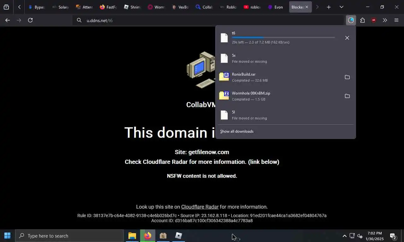404x242 pixels.
Task: Click the Rule ID text line
Action: coord(202,216)
